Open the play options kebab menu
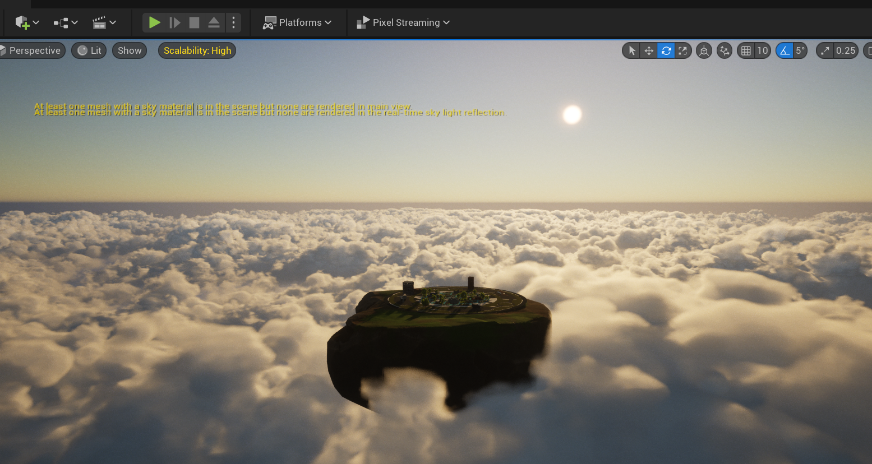Viewport: 872px width, 464px height. tap(233, 22)
